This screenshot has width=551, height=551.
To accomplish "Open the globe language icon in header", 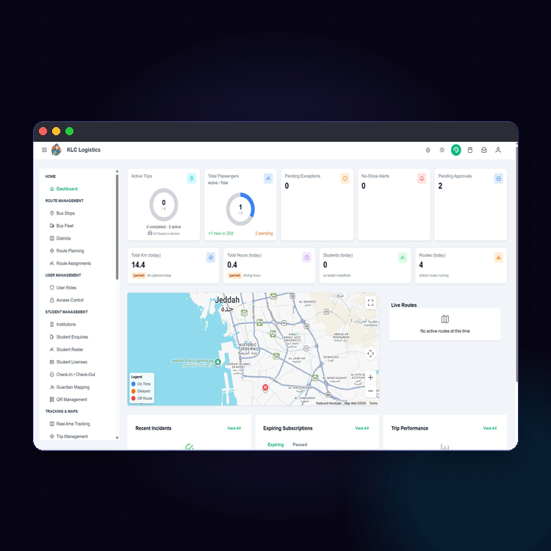I will (x=428, y=150).
